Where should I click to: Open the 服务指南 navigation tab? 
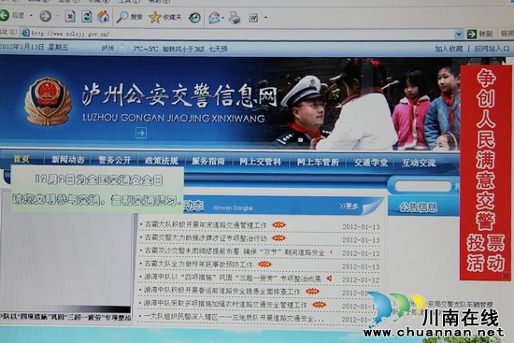[208, 161]
